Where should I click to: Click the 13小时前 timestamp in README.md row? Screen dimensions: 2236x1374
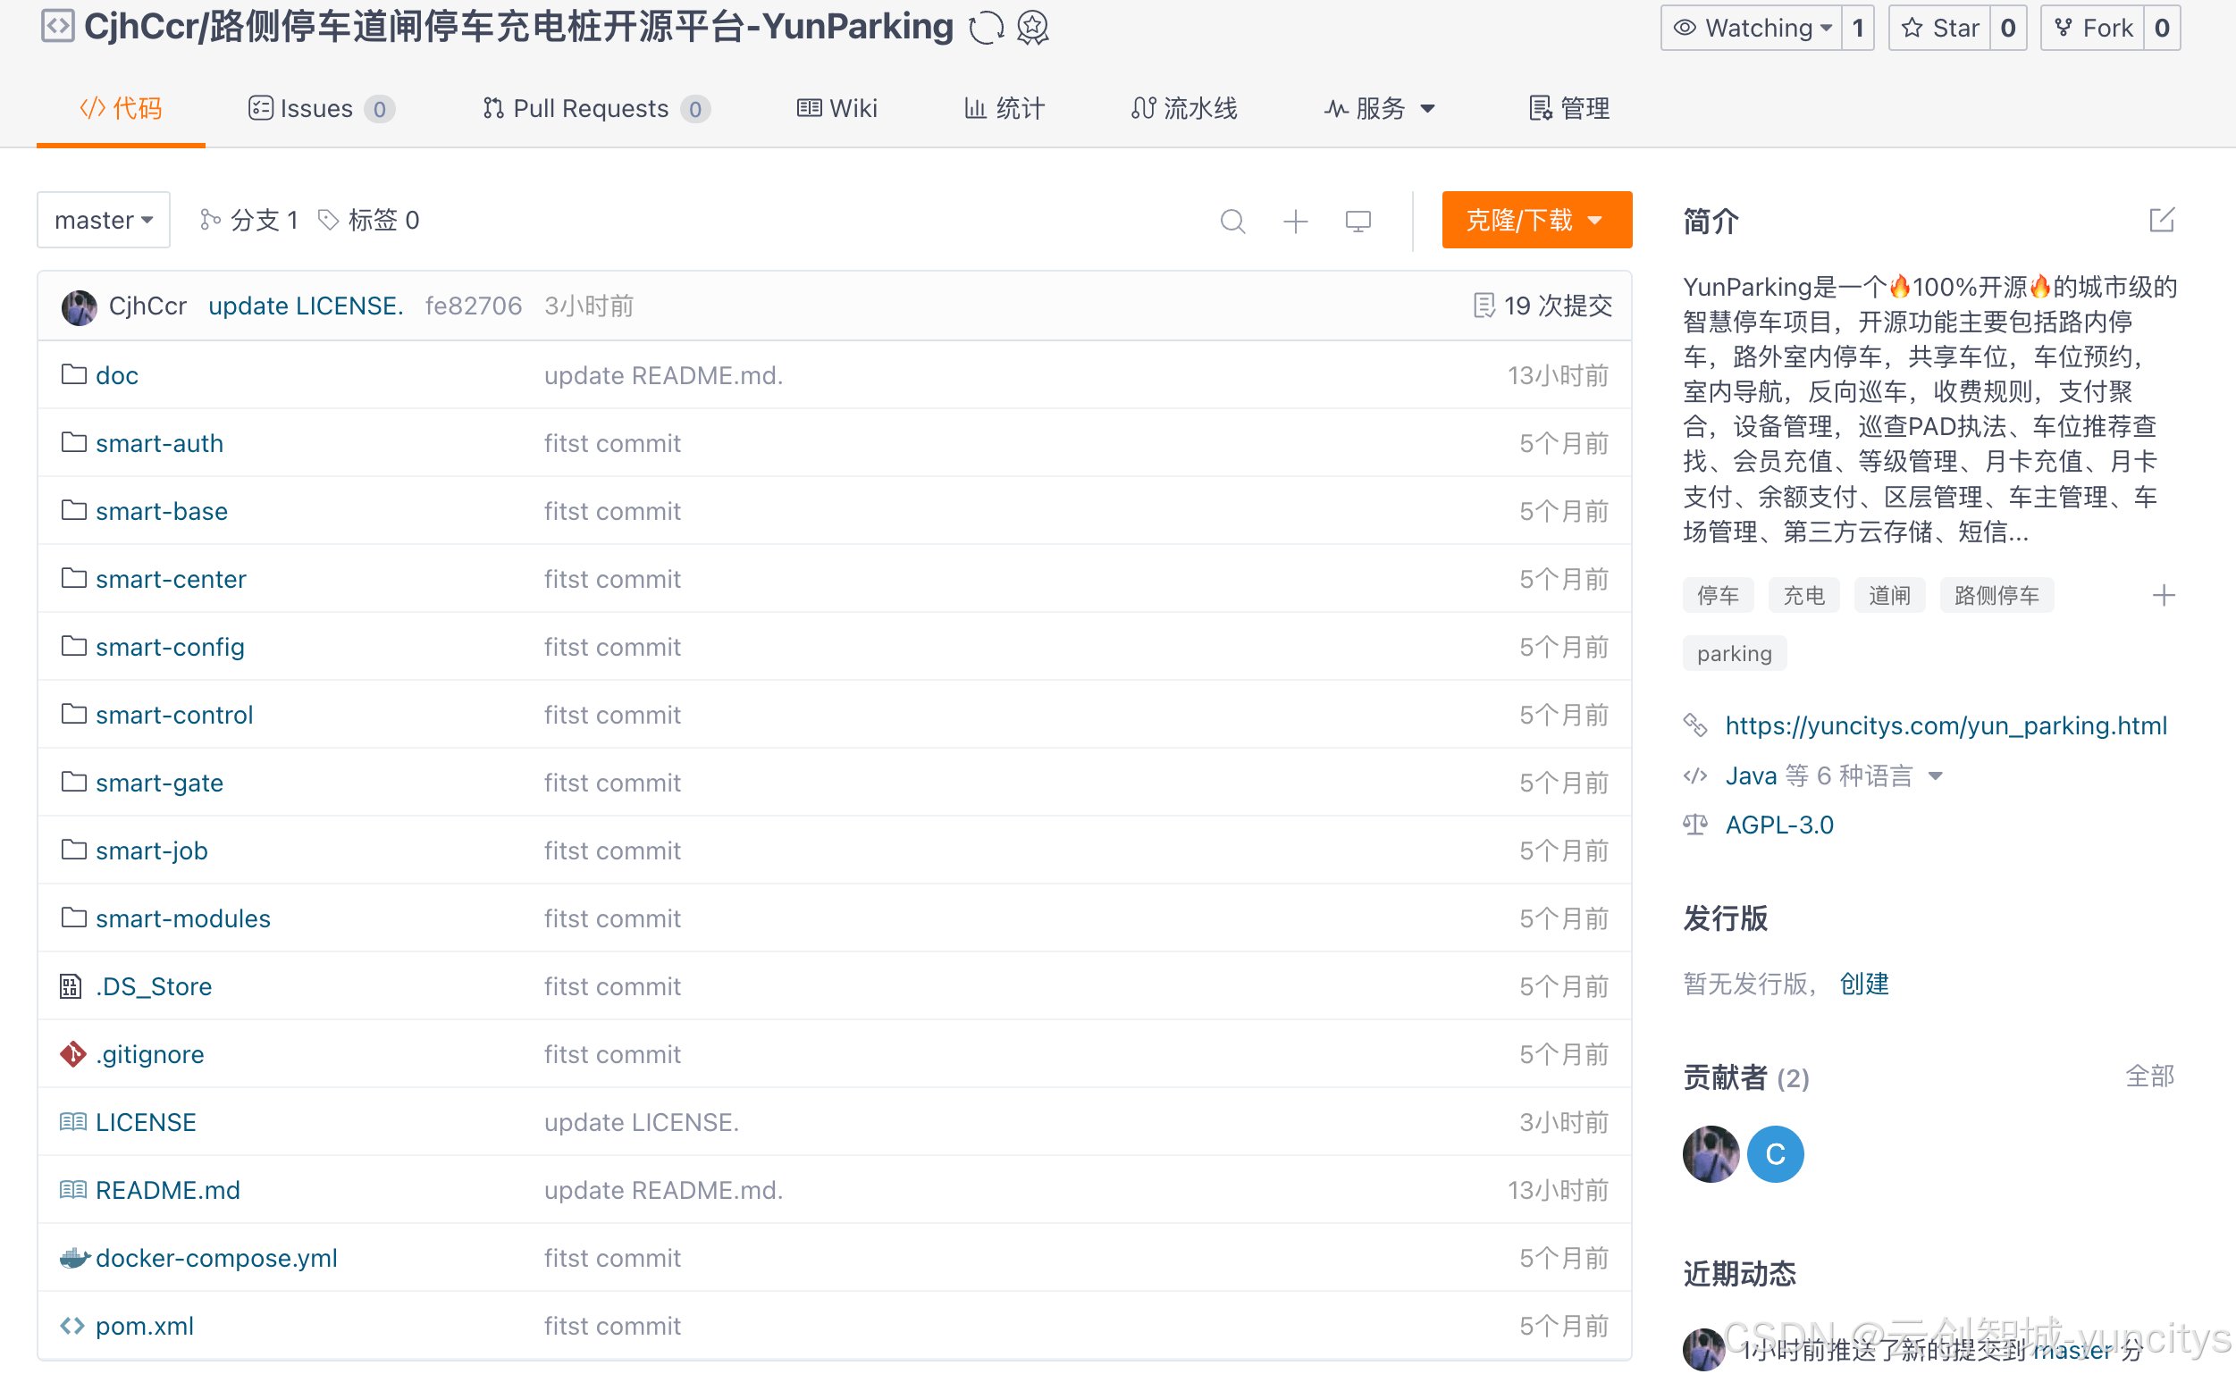pyautogui.click(x=1558, y=1191)
